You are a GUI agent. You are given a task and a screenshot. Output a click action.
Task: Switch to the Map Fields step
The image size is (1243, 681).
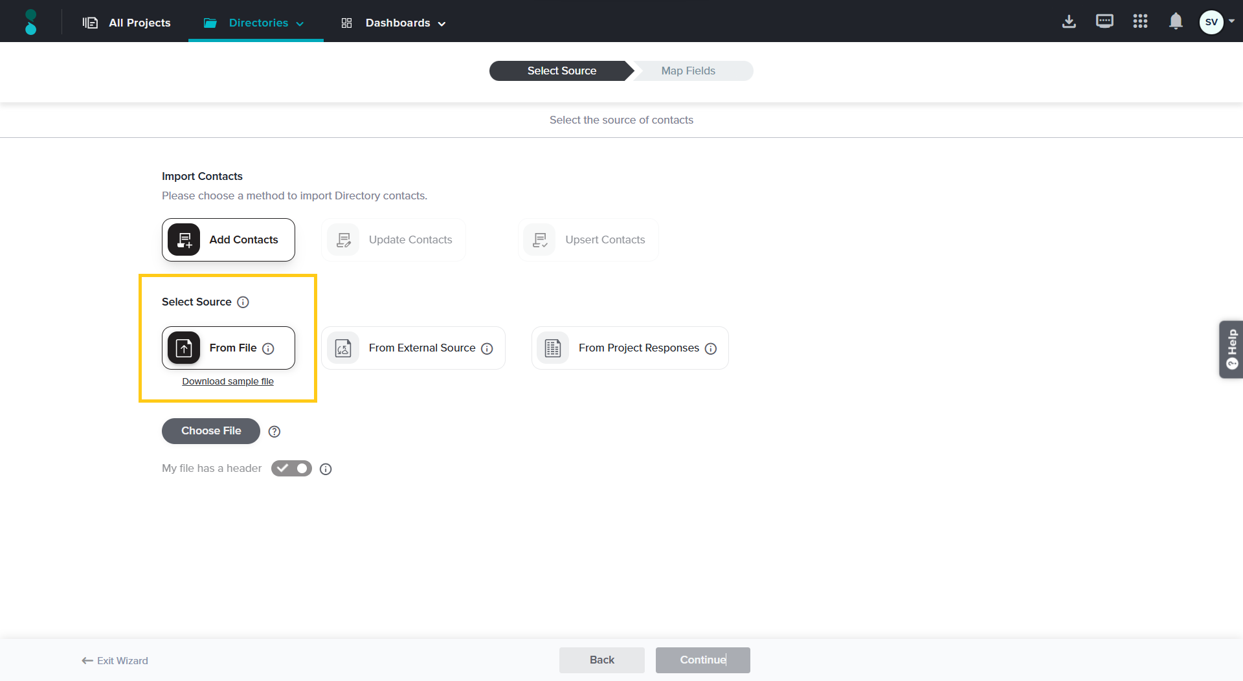click(688, 71)
